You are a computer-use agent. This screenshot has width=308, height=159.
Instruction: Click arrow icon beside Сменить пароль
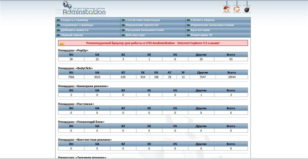tap(188, 20)
